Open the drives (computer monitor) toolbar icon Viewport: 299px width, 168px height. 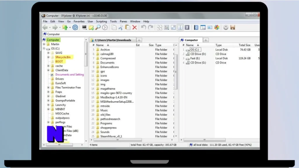pos(84,27)
